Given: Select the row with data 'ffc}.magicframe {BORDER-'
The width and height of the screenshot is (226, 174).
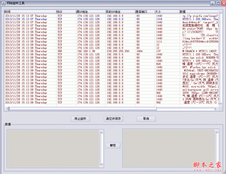Looking at the screenshot, I should (111, 74).
